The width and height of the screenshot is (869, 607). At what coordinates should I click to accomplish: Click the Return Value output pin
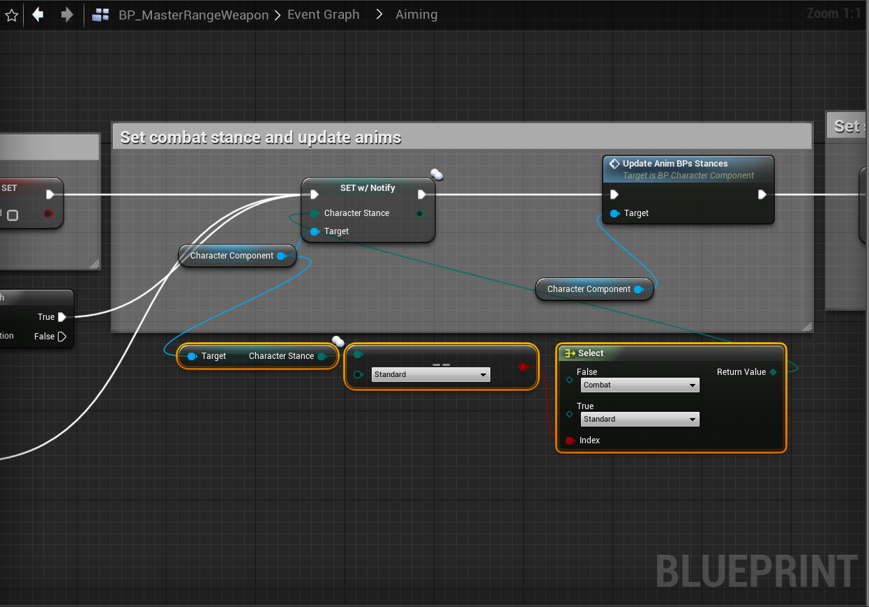[773, 372]
